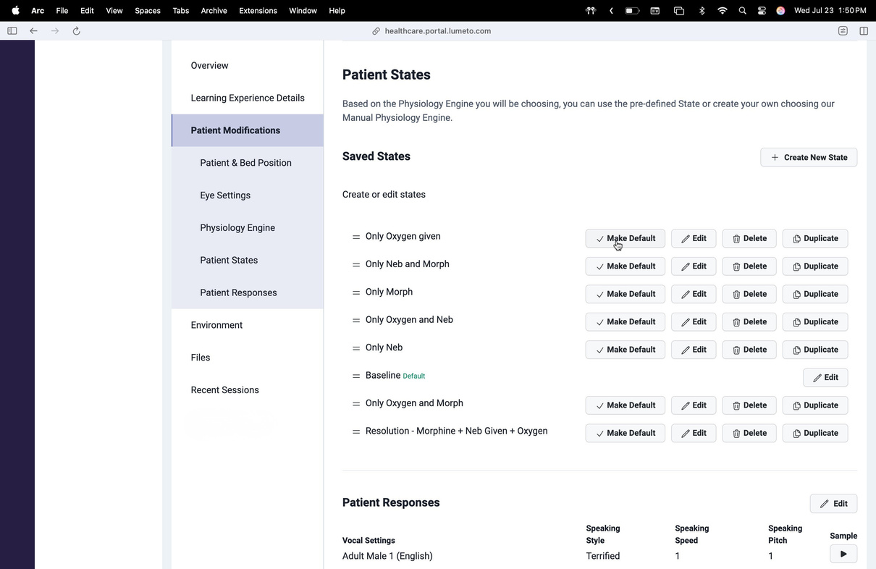
Task: Toggle Arc sidebar icon in toolbar
Action: click(x=12, y=31)
